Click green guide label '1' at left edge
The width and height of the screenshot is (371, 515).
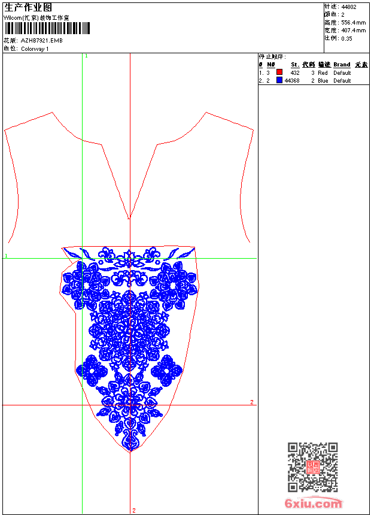(x=6, y=256)
